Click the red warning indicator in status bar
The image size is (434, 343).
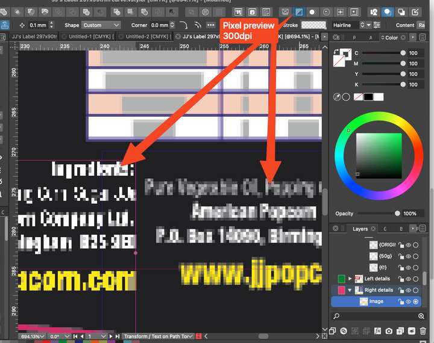point(198,336)
